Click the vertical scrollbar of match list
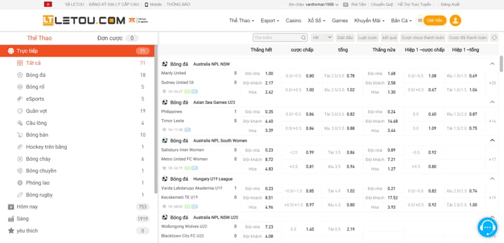The height and width of the screenshot is (243, 504). coord(501,64)
